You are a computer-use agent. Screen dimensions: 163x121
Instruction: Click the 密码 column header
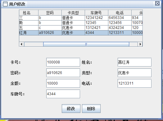(50, 13)
